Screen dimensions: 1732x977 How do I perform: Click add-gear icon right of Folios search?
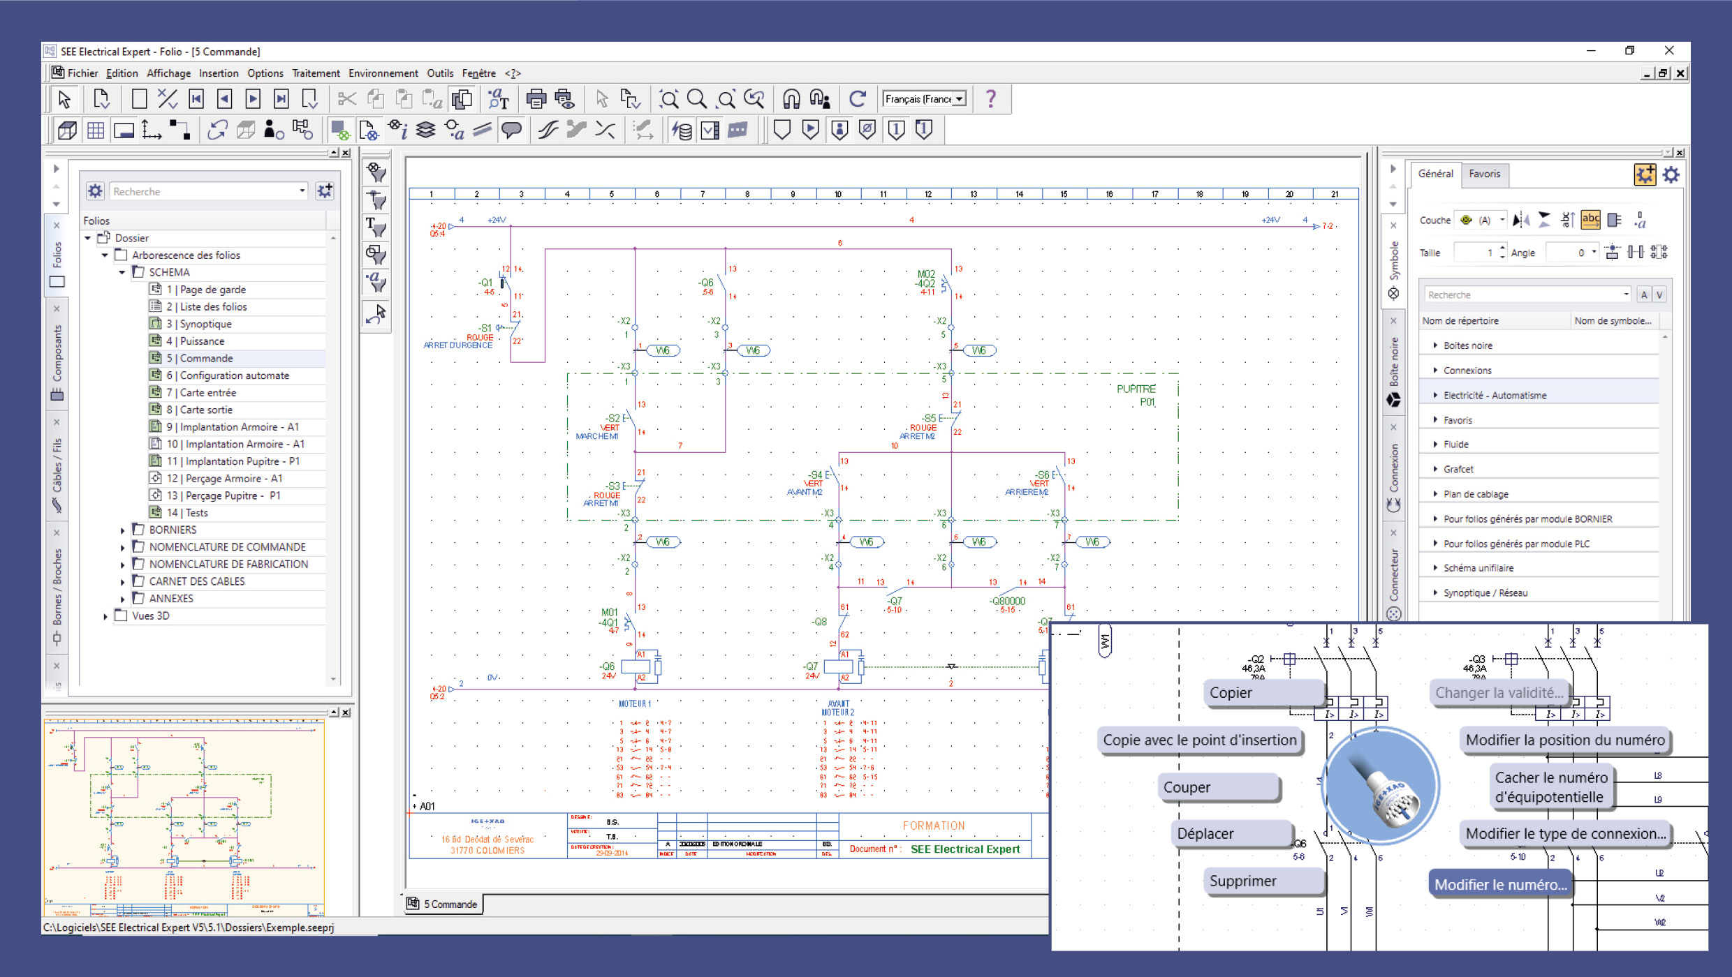(325, 191)
